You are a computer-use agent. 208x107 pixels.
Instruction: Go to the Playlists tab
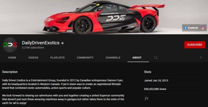pos(57,57)
